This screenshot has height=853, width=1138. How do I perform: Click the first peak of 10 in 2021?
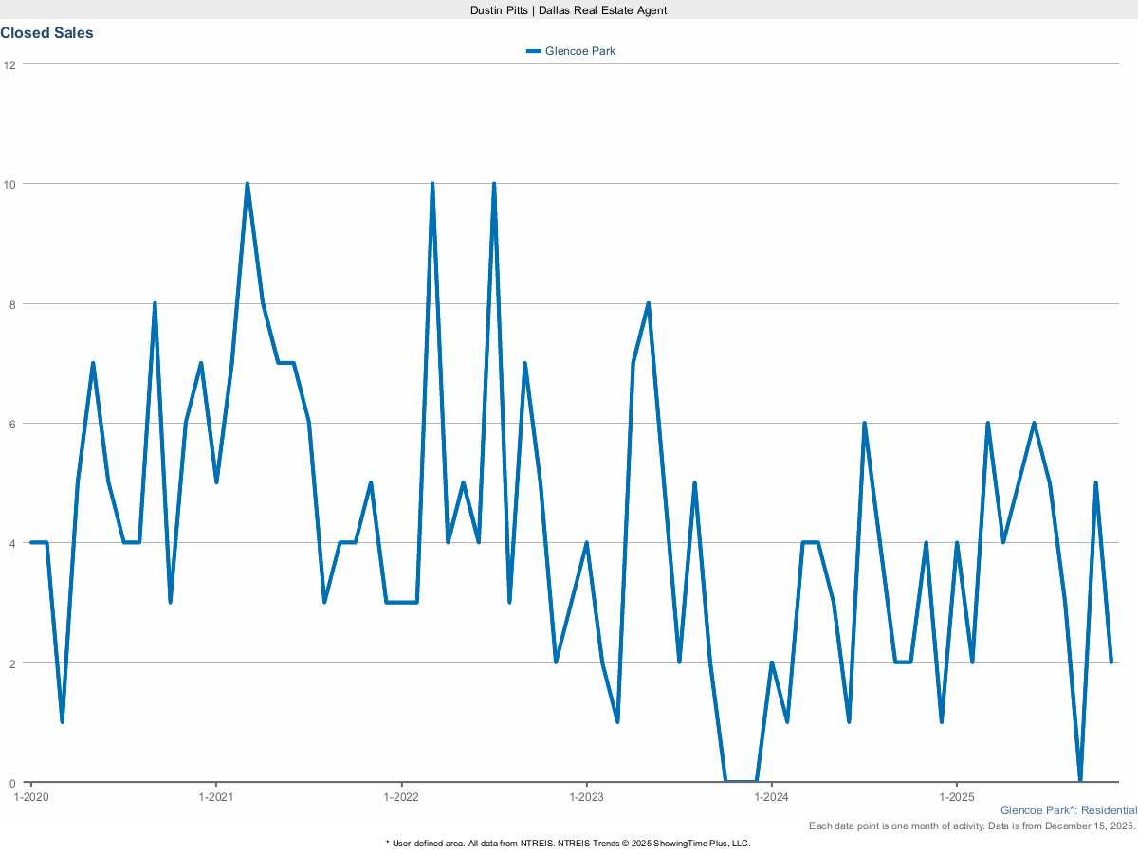point(248,184)
